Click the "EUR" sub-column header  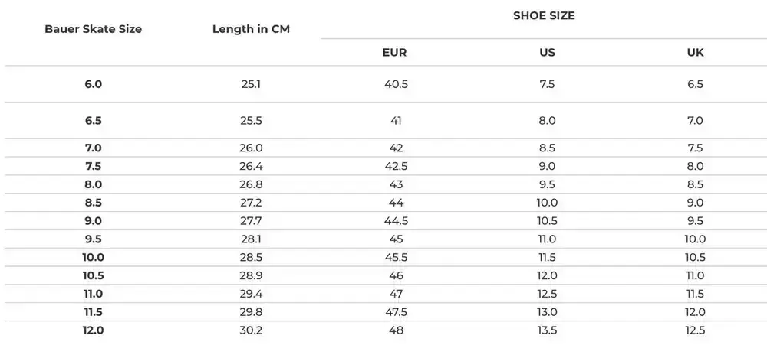pyautogui.click(x=394, y=53)
